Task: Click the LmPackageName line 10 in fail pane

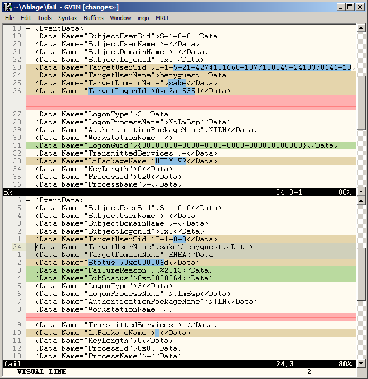Action: [x=191, y=333]
